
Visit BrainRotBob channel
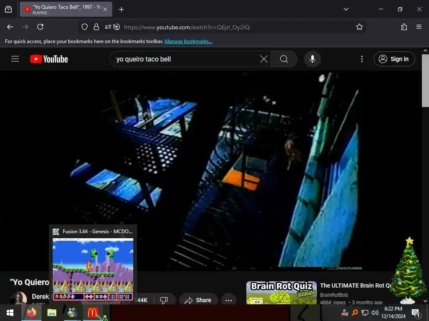(334, 295)
